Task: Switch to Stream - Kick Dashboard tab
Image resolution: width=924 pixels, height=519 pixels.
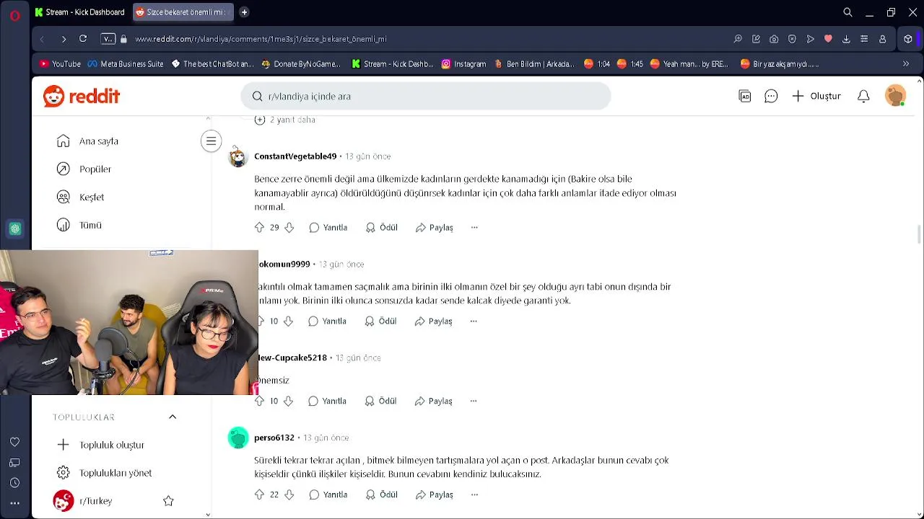Action: tap(79, 12)
